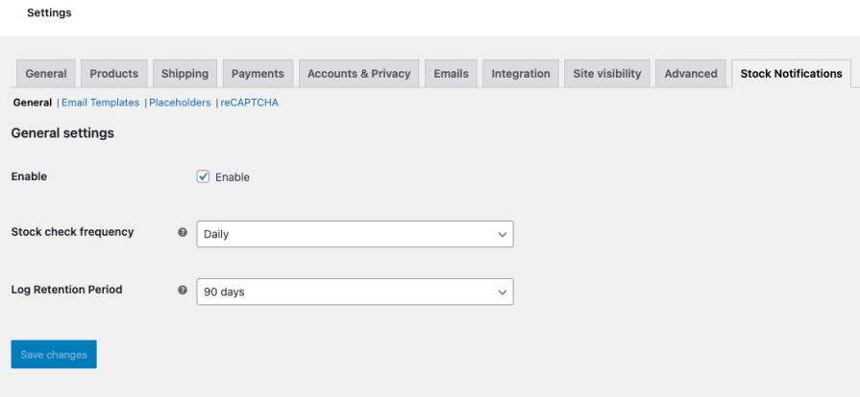Click help icon beside Stock check frequency
This screenshot has height=397, width=860.
(x=183, y=232)
